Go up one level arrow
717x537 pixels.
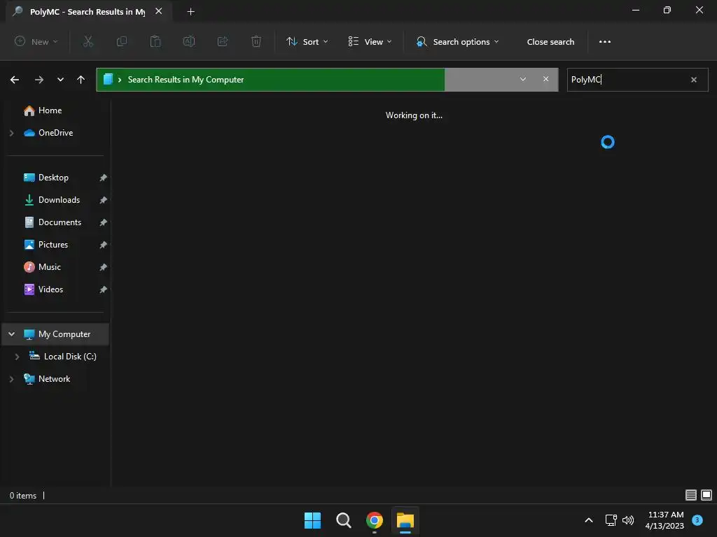pos(81,80)
